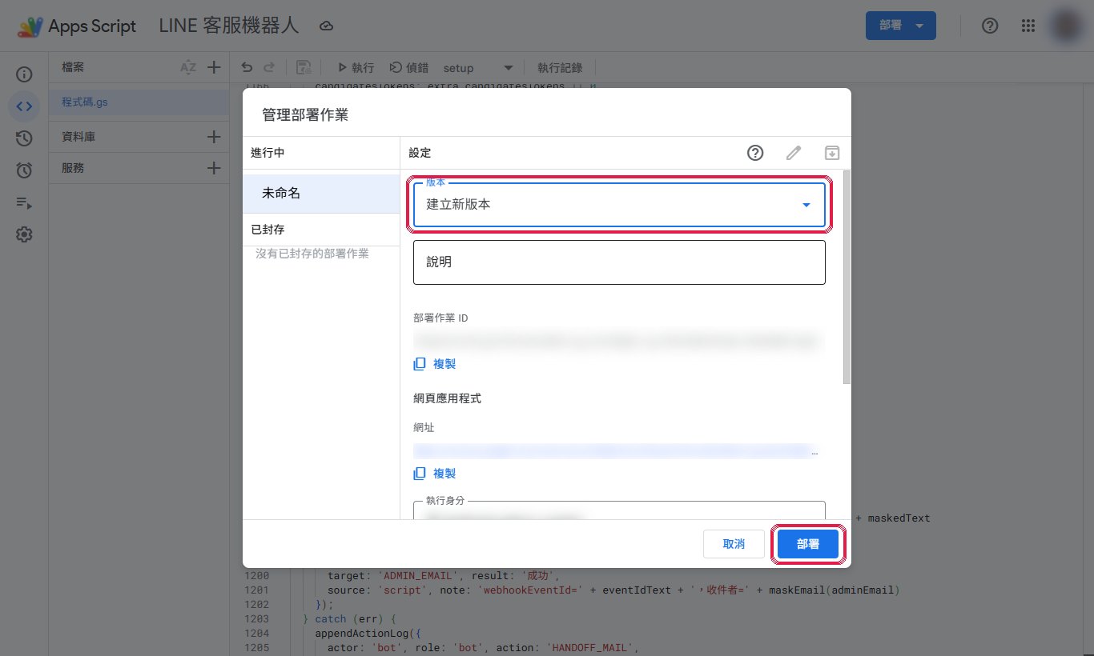Click the save project disk icon
The image size is (1094, 656).
[x=304, y=68]
